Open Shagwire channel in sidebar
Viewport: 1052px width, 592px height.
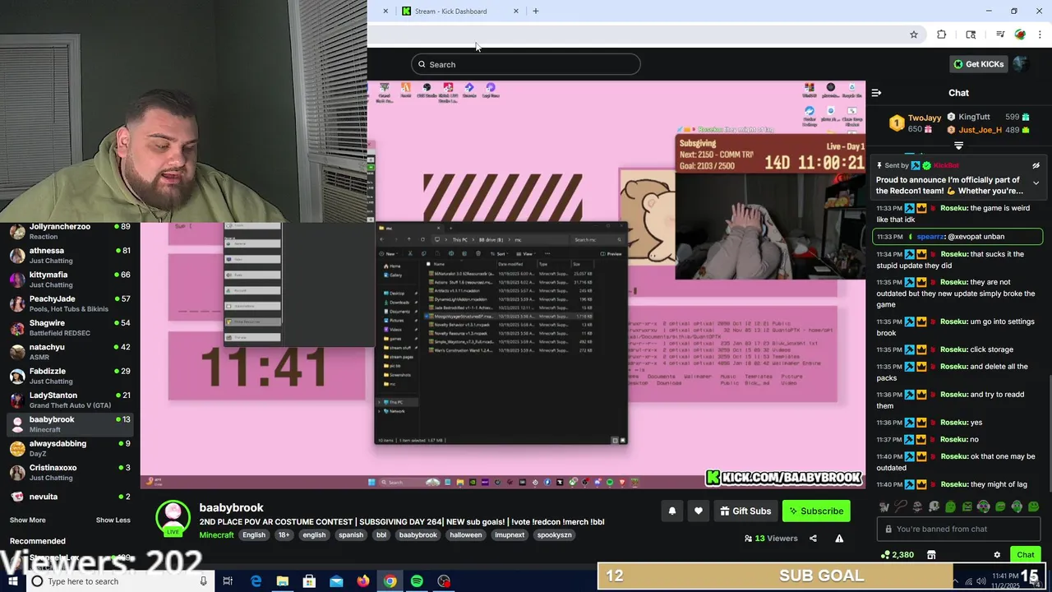pos(70,328)
